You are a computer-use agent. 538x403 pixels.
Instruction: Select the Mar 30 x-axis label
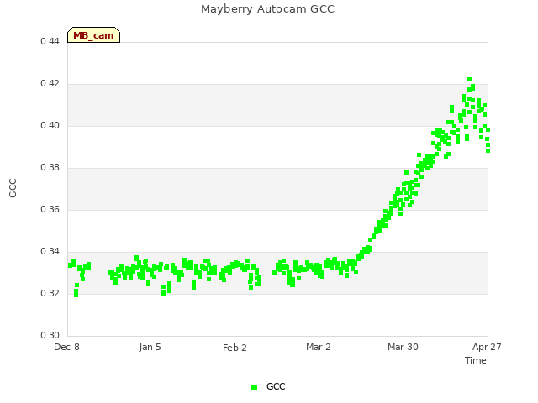[403, 347]
